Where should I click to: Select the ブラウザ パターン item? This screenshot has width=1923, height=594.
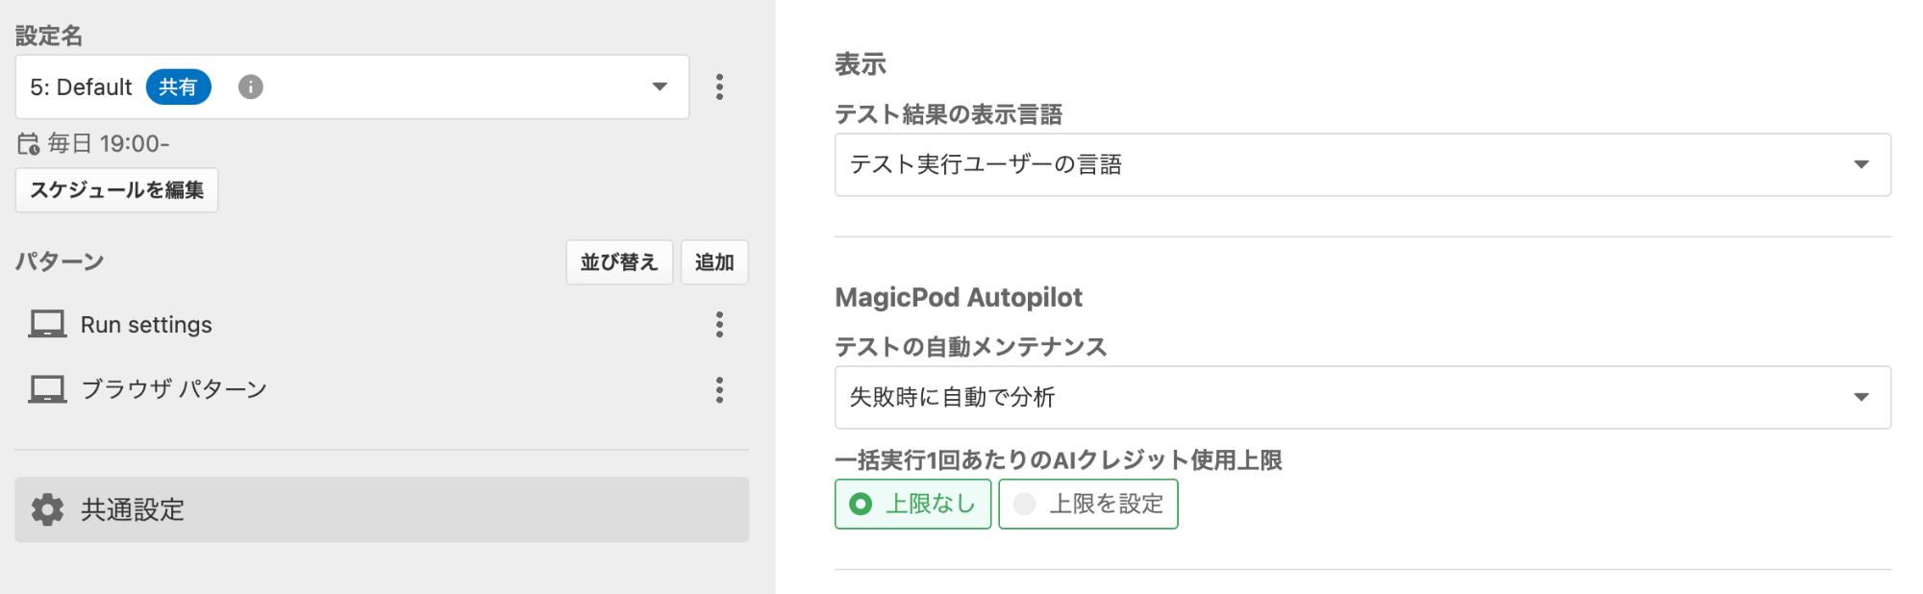point(173,389)
